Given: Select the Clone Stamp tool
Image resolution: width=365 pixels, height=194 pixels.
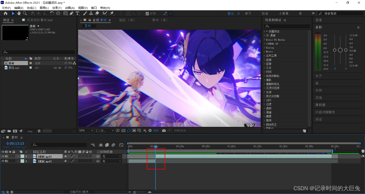Looking at the screenshot, I should click(x=91, y=13).
